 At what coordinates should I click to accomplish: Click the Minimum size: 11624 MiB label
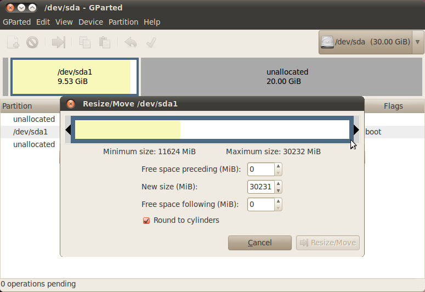[149, 151]
